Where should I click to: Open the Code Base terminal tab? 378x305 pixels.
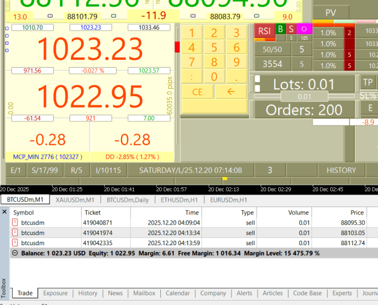pos(307,293)
